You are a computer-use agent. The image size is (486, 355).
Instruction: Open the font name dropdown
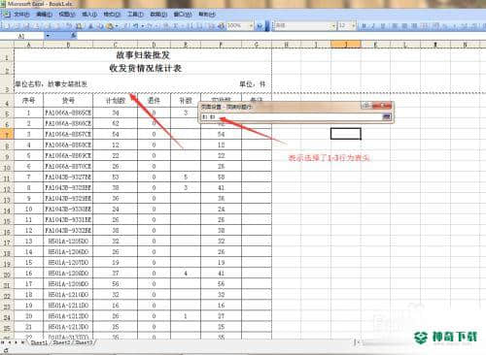pos(333,25)
